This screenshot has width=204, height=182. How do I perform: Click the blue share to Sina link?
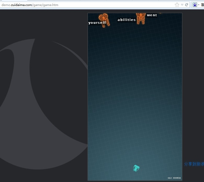tap(194, 164)
